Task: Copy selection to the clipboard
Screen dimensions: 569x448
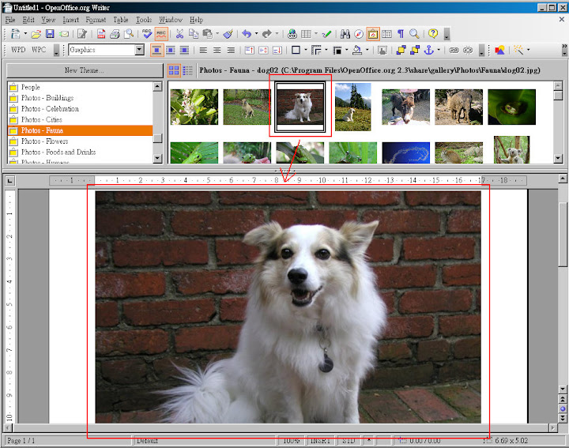Action: [x=194, y=34]
